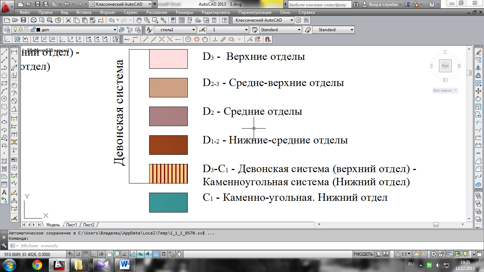Open the annotation scale 1:1 dropdown

[x=403, y=254]
